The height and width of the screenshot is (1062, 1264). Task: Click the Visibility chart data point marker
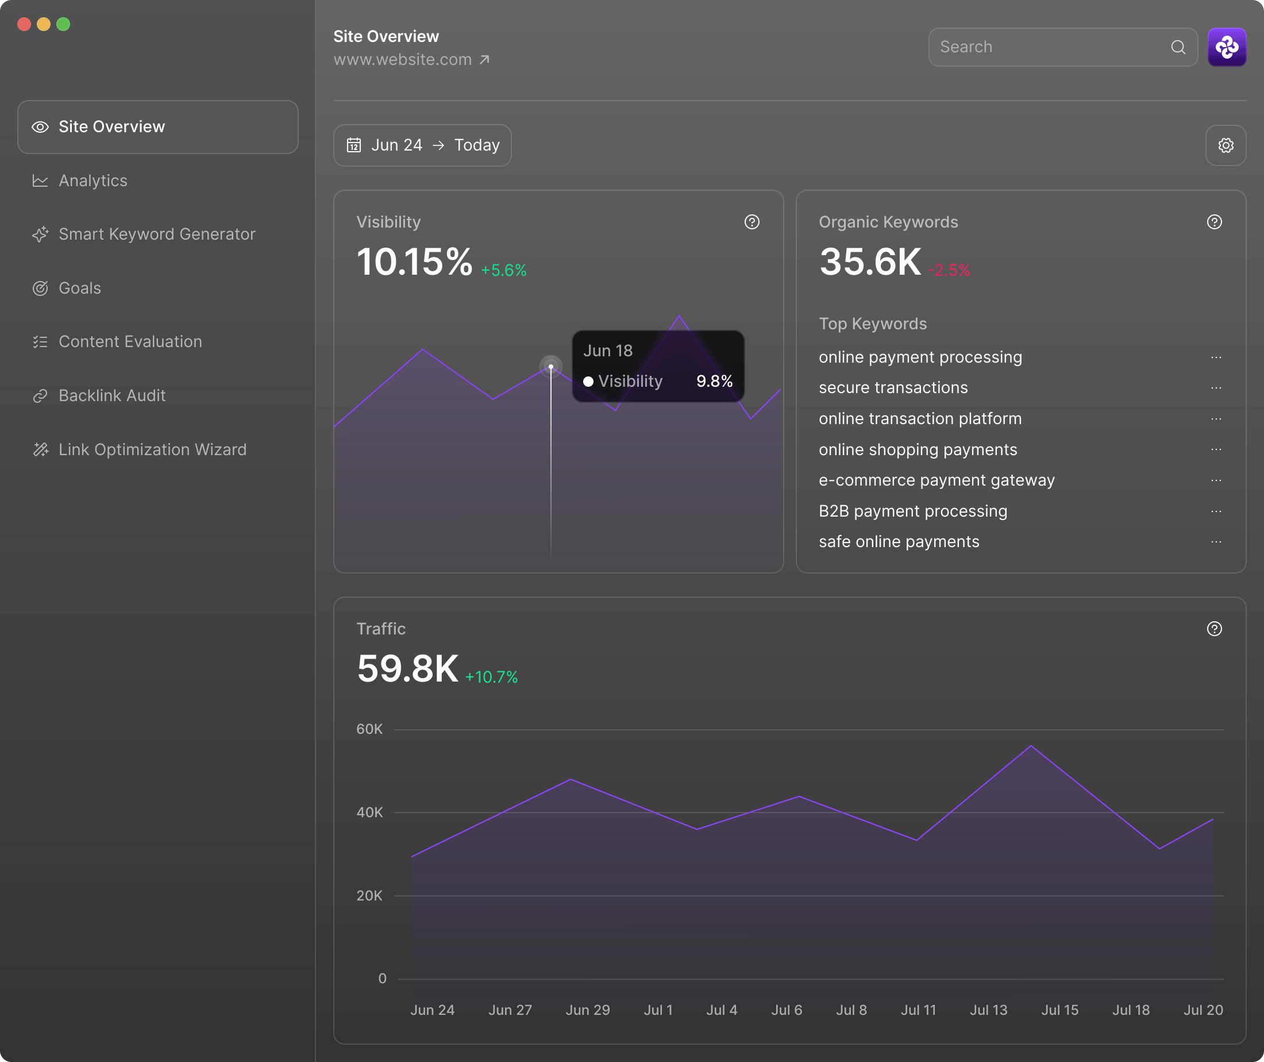point(550,366)
